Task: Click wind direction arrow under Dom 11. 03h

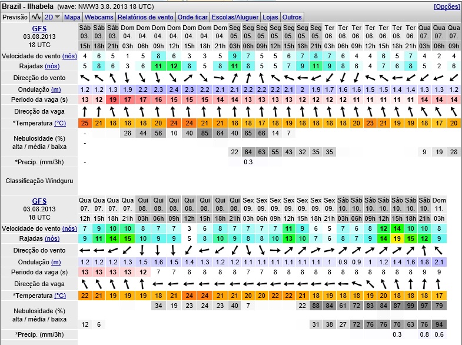Action: (438, 250)
